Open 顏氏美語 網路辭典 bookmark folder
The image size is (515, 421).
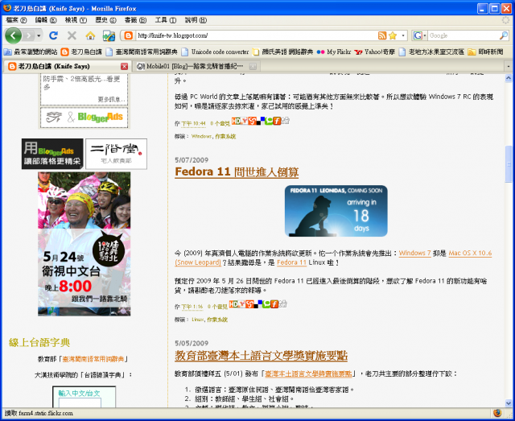[282, 52]
